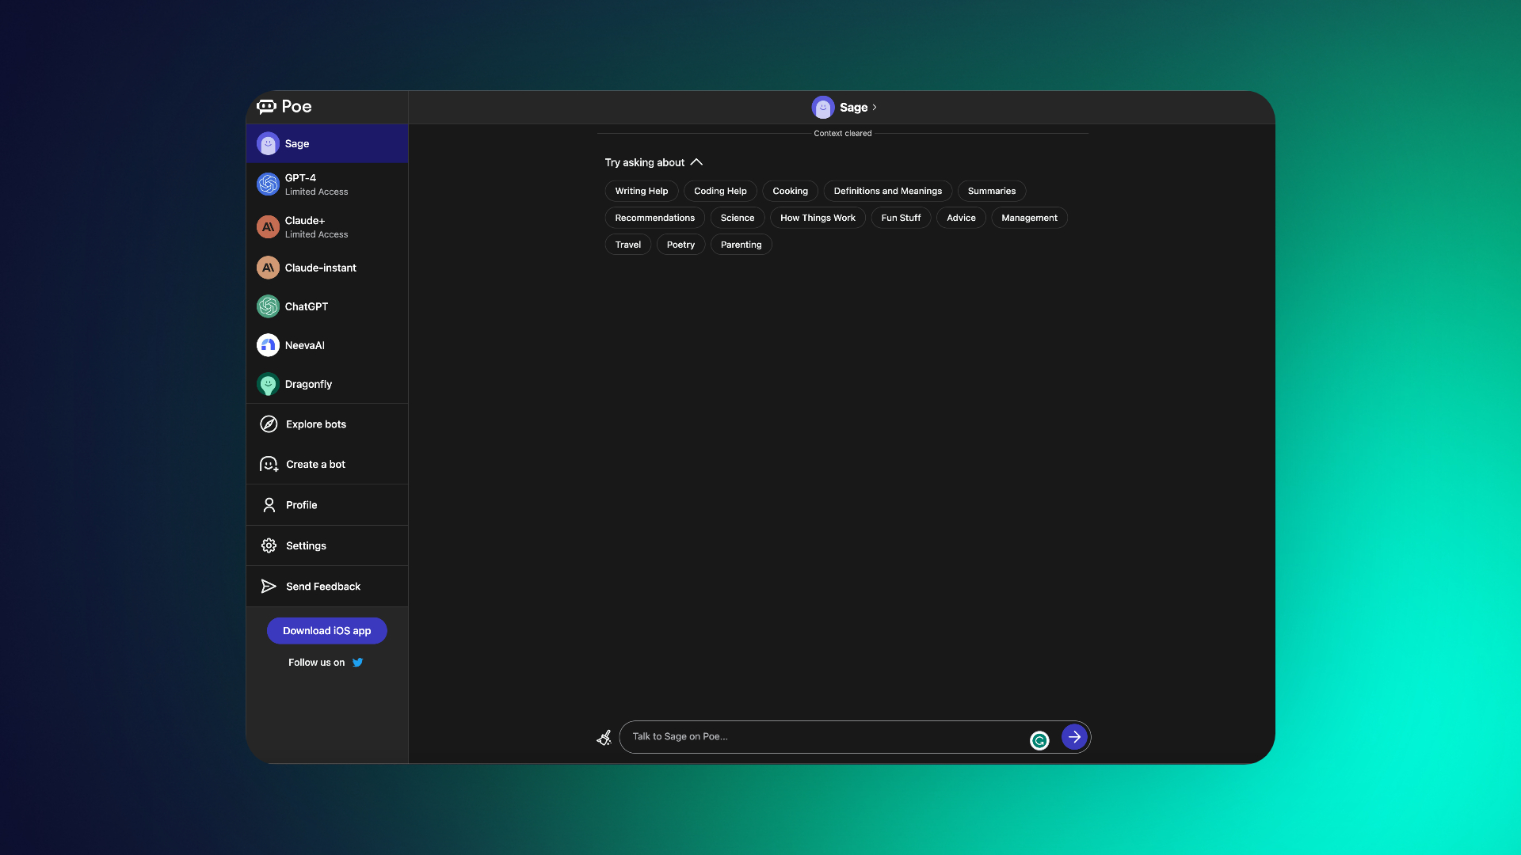Open the ChatGPT bot avatar
The image size is (1521, 855).
[268, 306]
